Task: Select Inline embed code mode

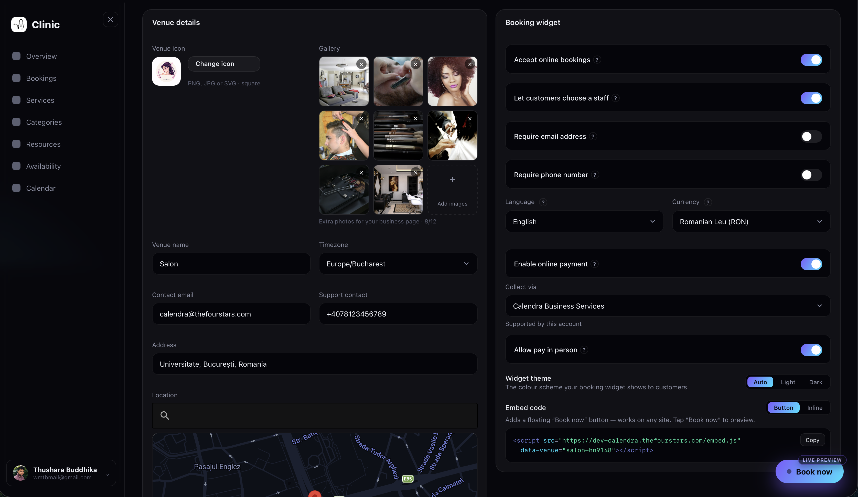Action: [x=814, y=408]
